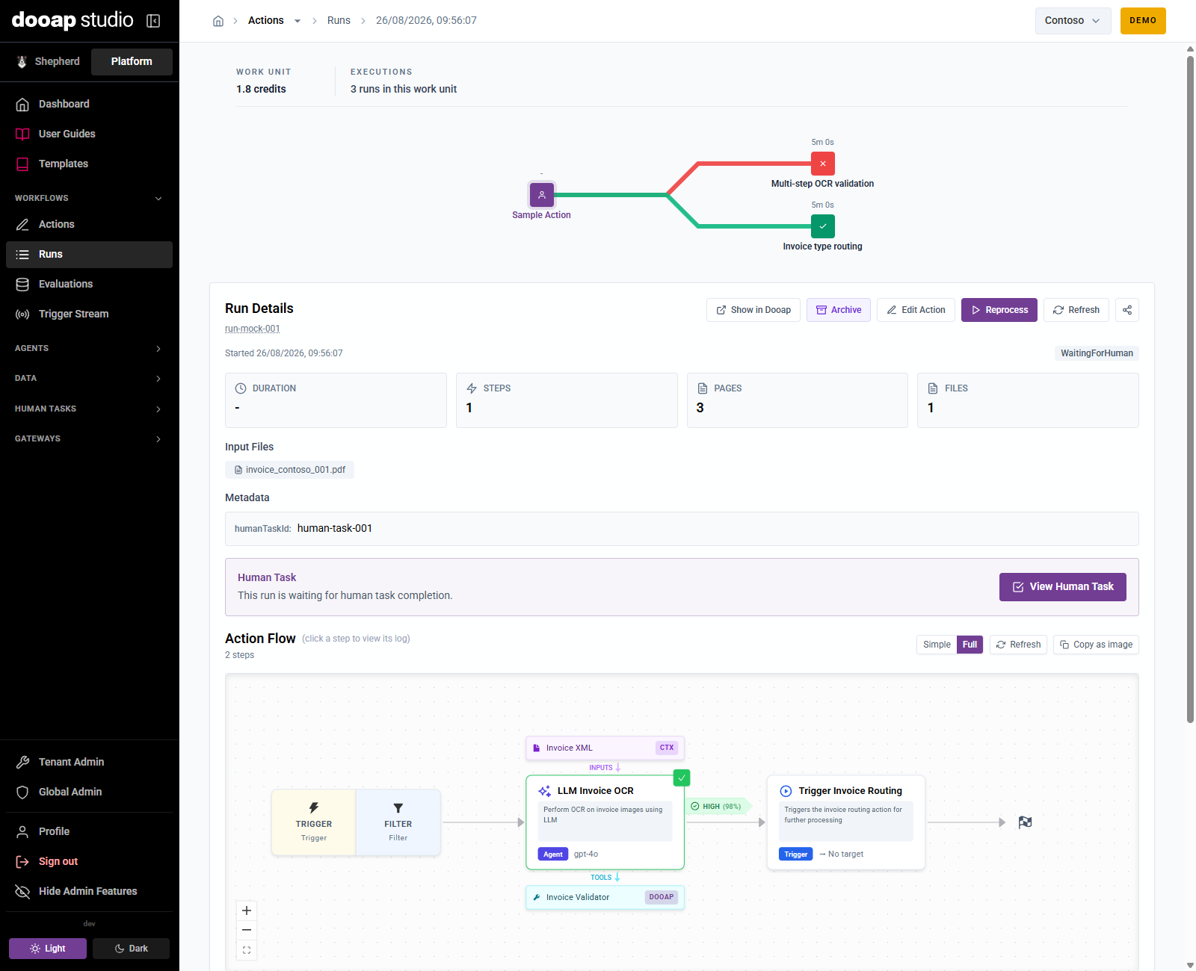Select the Platform tab
This screenshot has height=971, width=1196.
click(x=132, y=61)
